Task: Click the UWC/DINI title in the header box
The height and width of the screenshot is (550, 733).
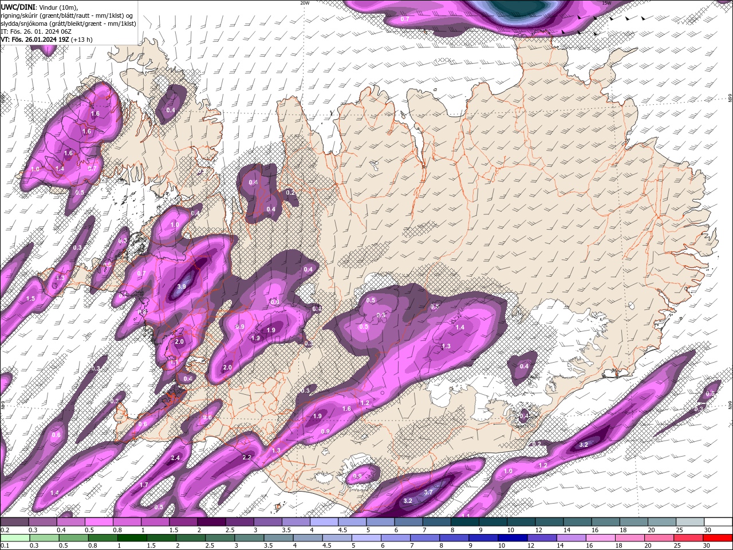Action: tap(18, 6)
